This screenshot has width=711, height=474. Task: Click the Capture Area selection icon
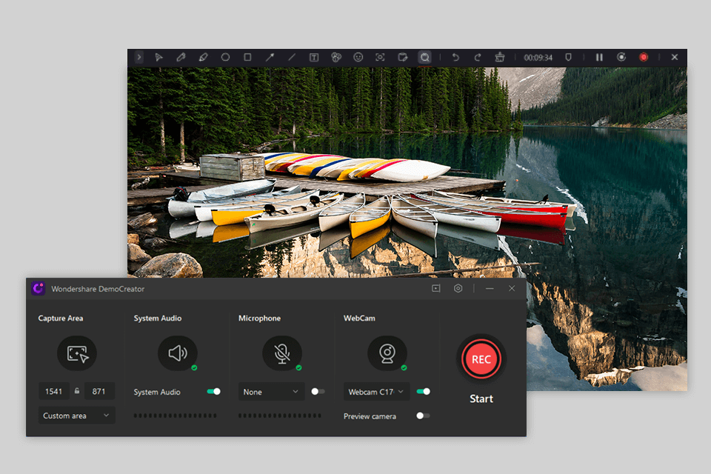pos(77,353)
